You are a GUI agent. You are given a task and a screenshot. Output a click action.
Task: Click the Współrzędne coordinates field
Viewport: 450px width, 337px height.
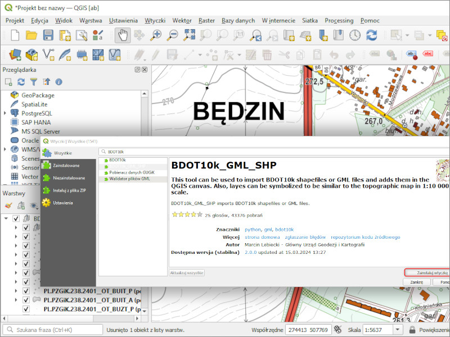(308, 330)
